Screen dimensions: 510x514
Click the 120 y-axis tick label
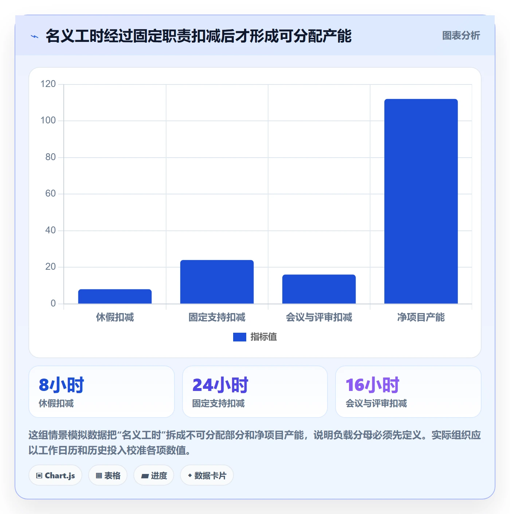tap(48, 84)
